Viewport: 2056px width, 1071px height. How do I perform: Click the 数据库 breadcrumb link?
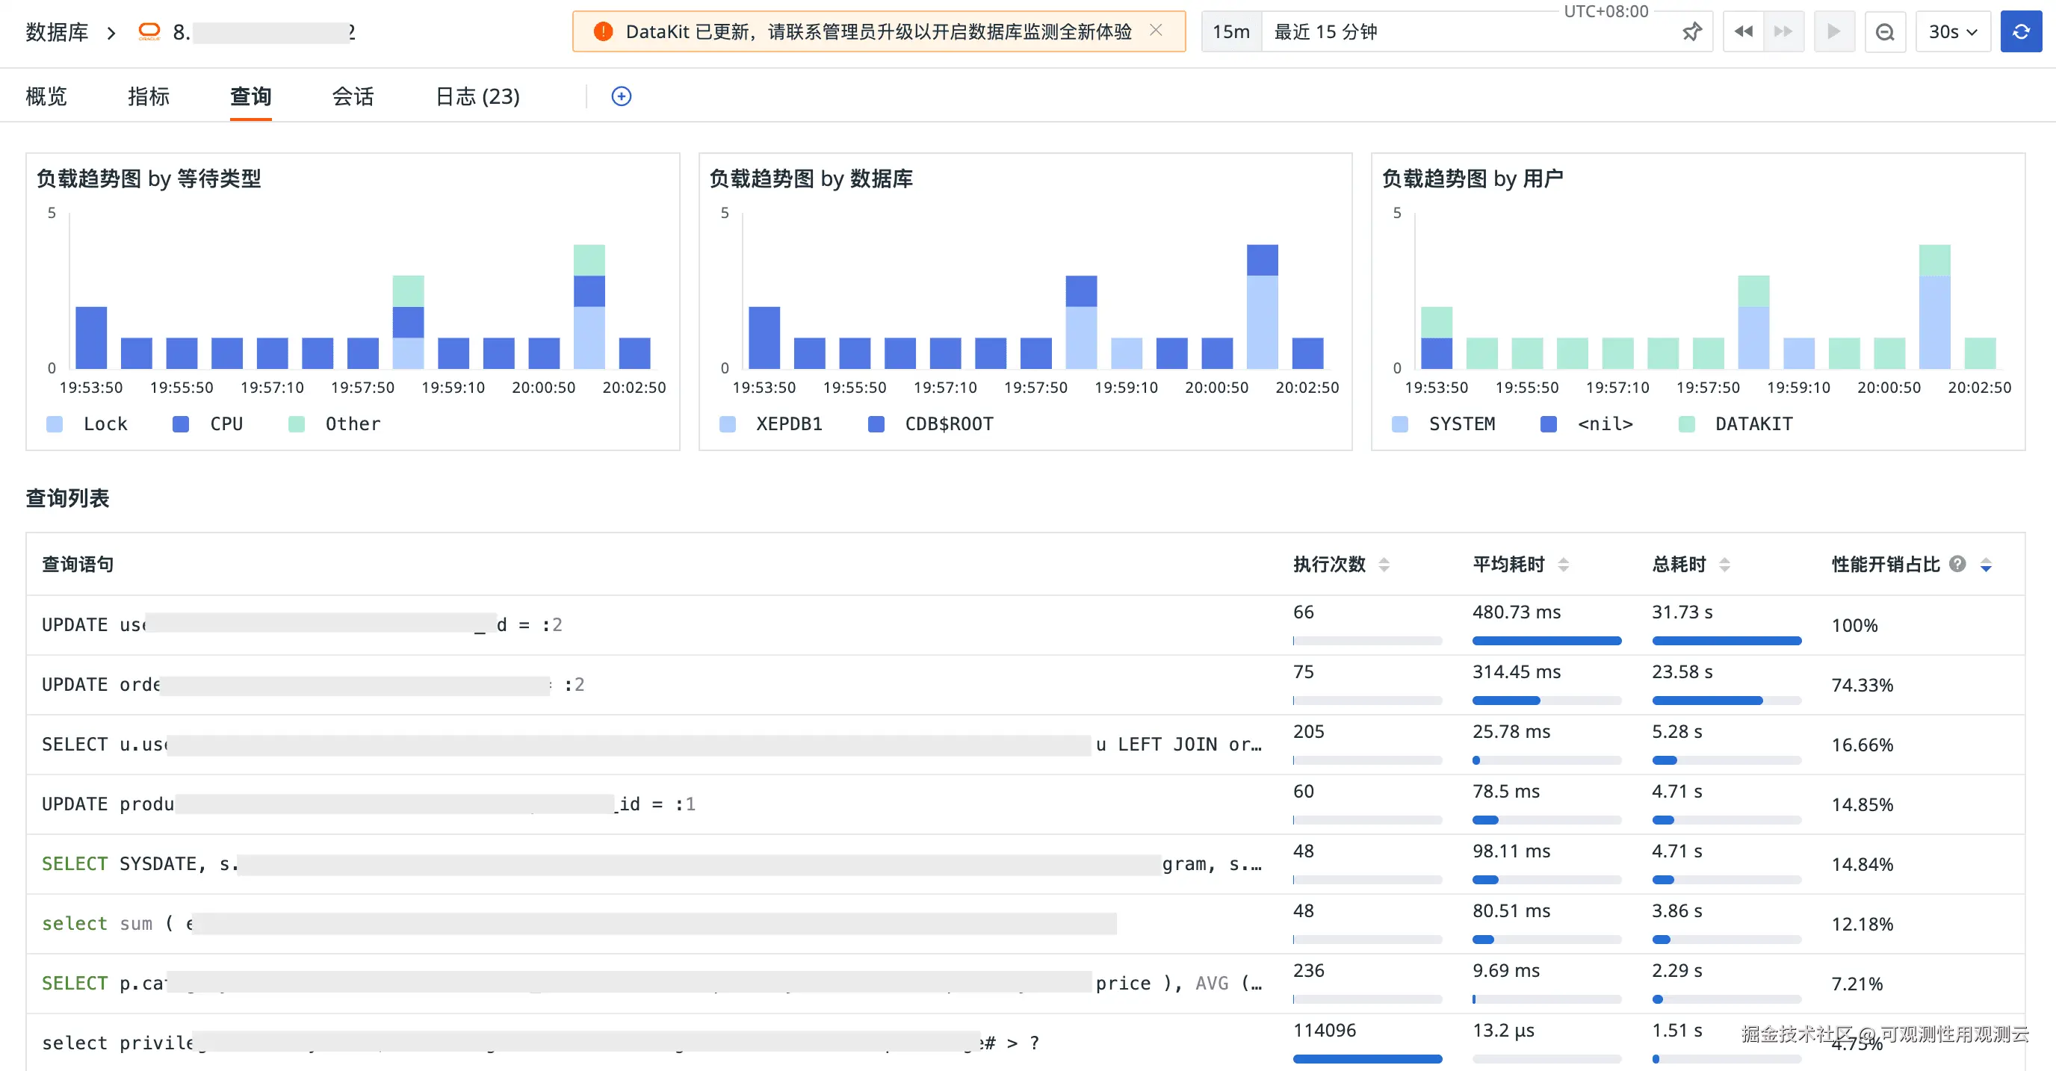coord(57,32)
